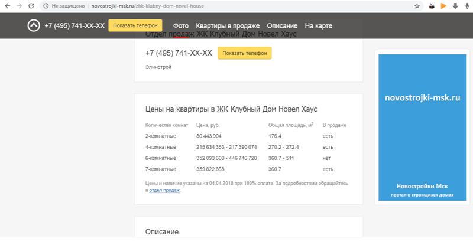
Task: Click the orange play extension icon
Action: (443, 6)
